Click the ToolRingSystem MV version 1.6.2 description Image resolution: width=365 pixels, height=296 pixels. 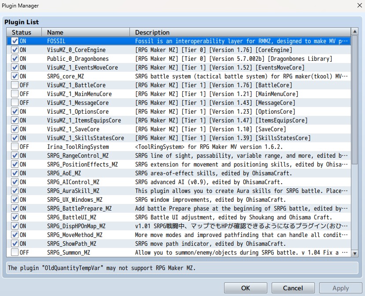coord(209,147)
